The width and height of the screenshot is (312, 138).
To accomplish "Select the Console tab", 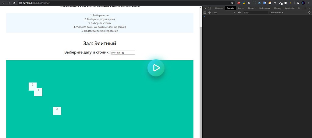I will 230,8.
